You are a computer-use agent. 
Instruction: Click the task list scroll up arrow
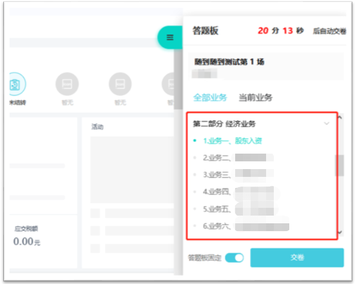point(340,117)
